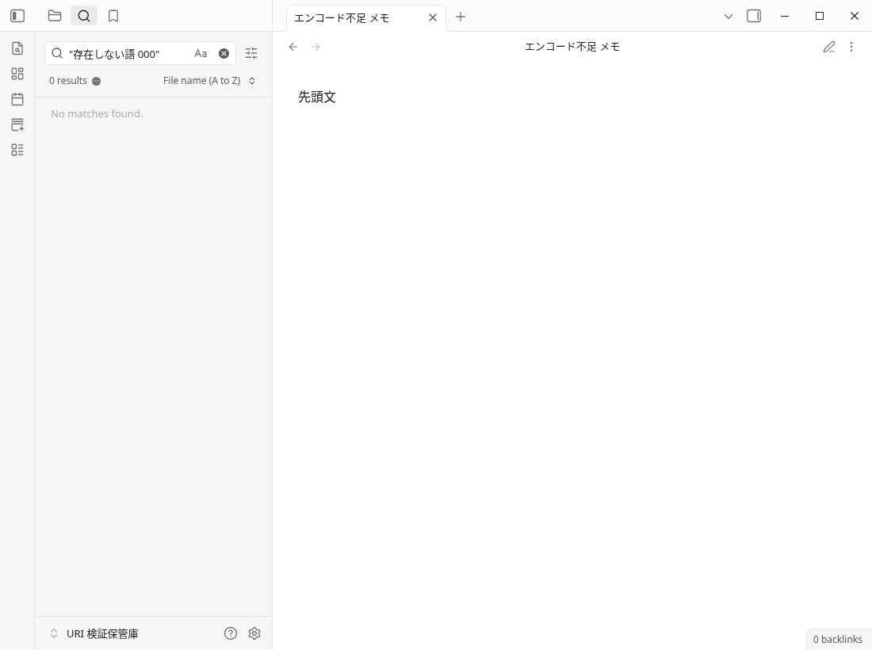Screen dimensions: 872x650
Task: Expand the tab list dropdown
Action: [x=729, y=17]
